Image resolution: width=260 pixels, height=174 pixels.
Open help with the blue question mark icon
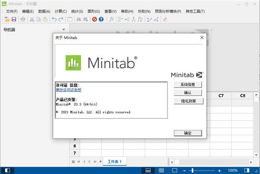tap(101, 19)
